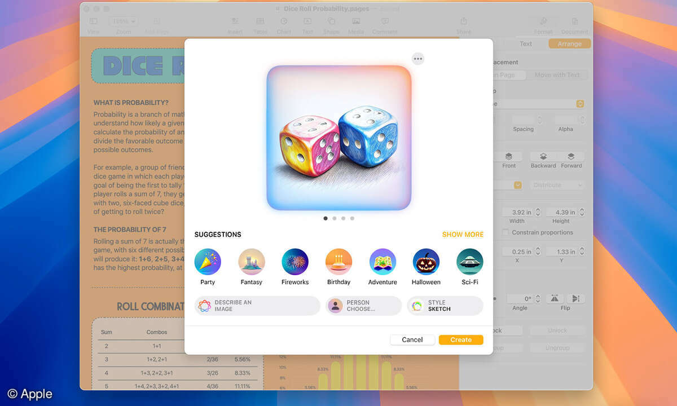The width and height of the screenshot is (677, 406).
Task: Go to the fourth image page dot
Action: click(x=352, y=218)
